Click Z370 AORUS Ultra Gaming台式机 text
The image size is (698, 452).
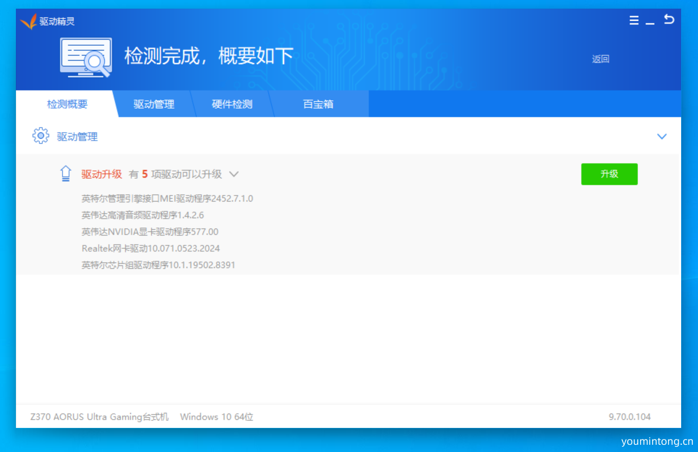tap(100, 417)
